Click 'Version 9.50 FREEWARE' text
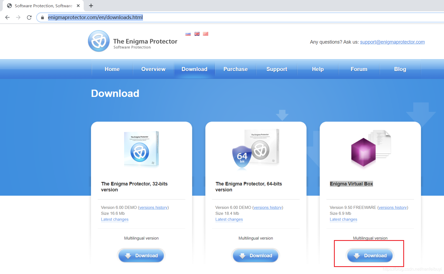The height and width of the screenshot is (274, 444). coord(353,208)
